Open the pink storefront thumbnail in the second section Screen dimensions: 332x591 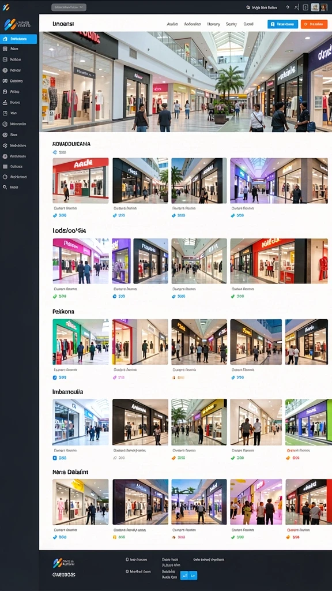pos(81,261)
